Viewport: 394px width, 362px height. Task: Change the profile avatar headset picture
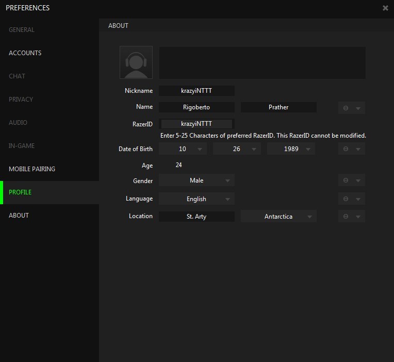[136, 62]
